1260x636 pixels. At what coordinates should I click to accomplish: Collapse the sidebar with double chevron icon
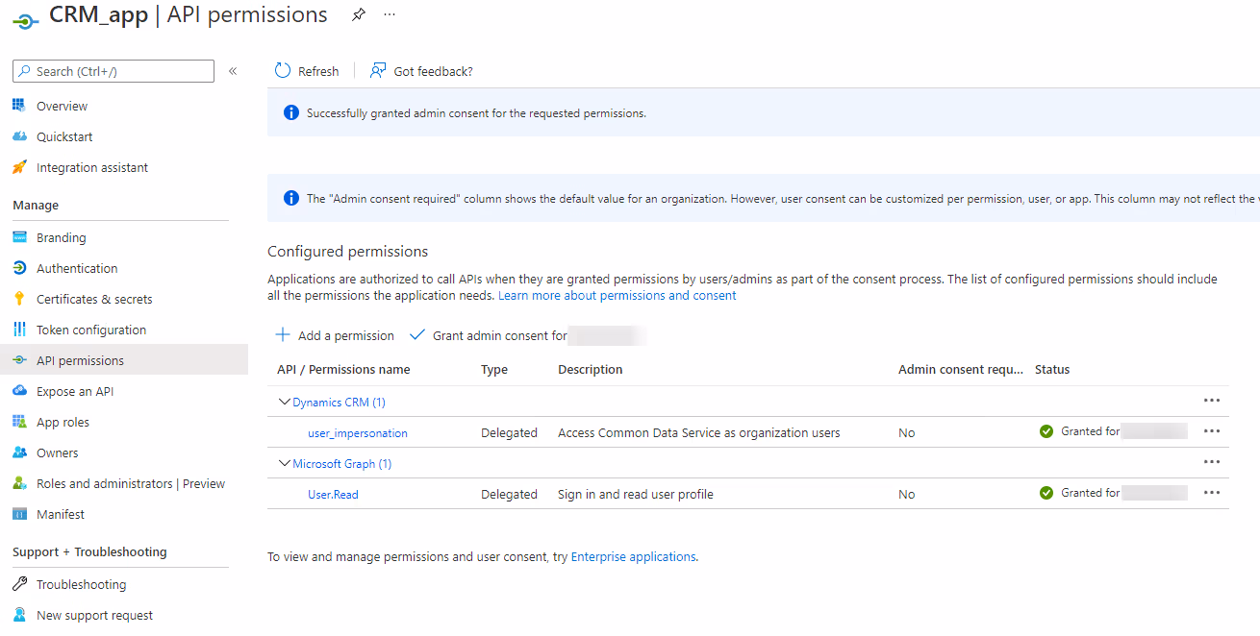(x=233, y=71)
